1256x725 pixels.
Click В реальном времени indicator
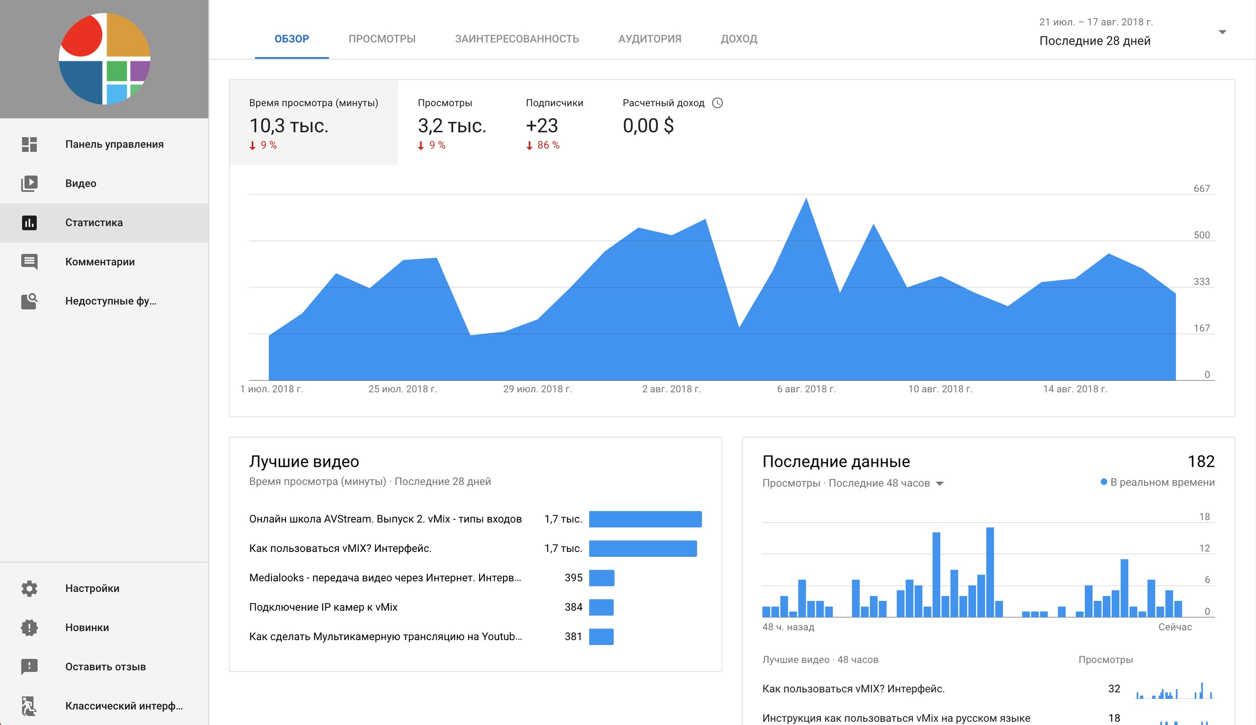point(1158,482)
